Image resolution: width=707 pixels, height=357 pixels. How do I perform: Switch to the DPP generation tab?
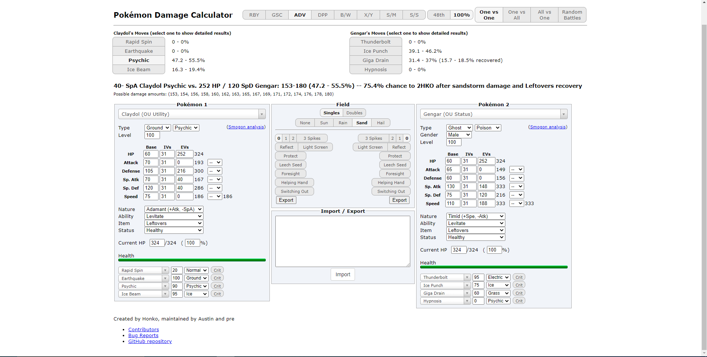323,15
